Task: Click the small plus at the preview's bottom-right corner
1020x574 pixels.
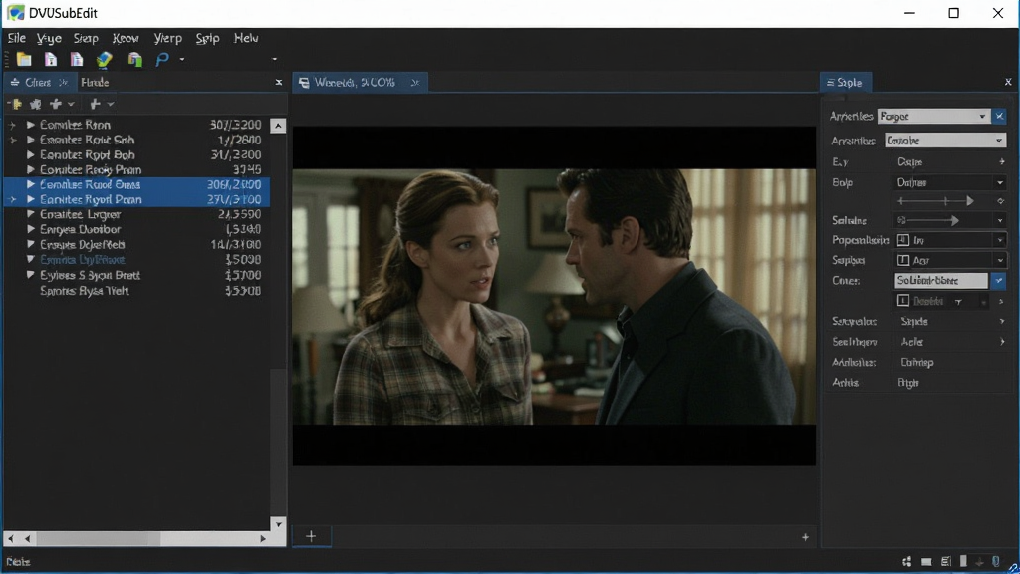Action: click(805, 537)
